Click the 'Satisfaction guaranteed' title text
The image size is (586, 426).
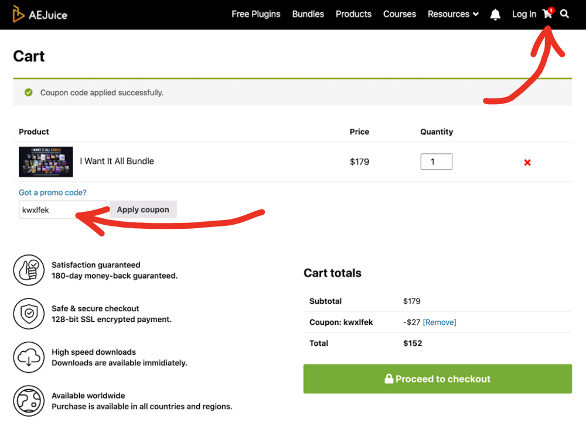[x=96, y=265]
